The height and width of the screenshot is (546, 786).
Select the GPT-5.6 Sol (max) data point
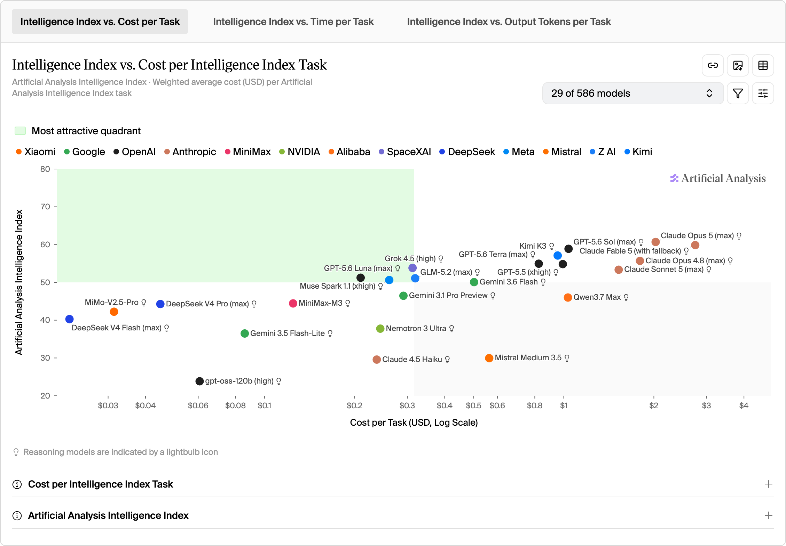(568, 249)
